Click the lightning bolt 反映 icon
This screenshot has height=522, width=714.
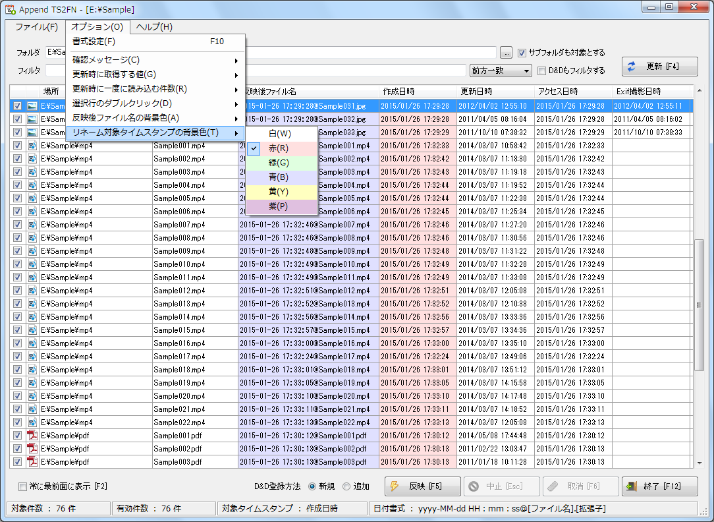pyautogui.click(x=395, y=486)
